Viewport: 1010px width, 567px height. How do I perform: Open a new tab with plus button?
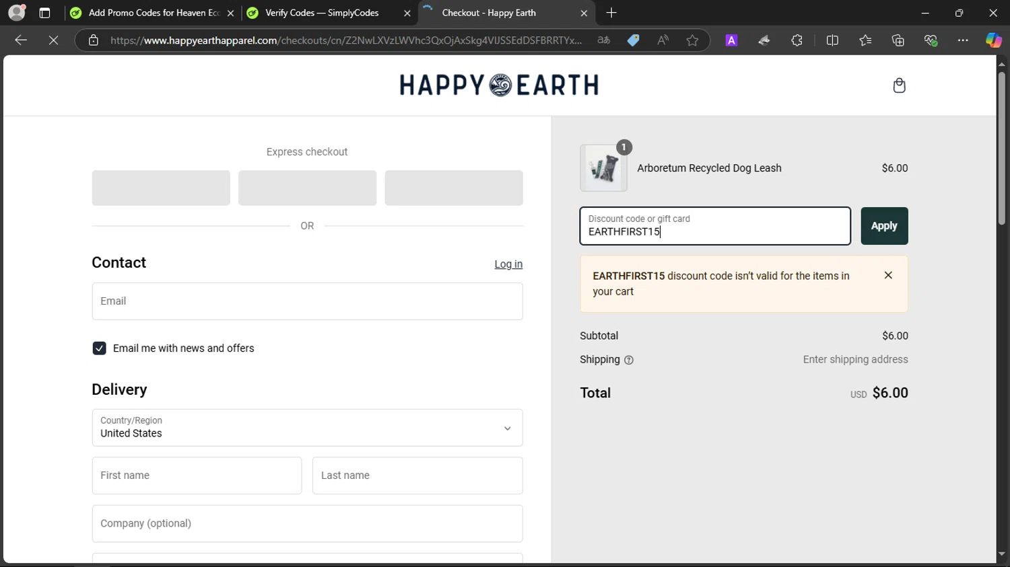pos(611,13)
